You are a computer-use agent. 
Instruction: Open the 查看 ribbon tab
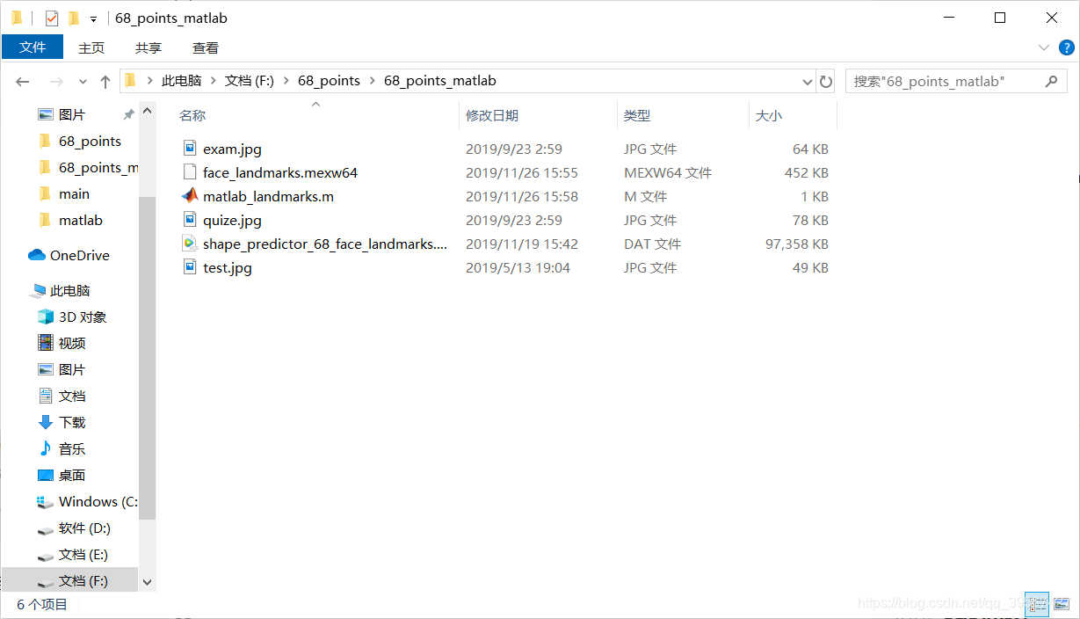[206, 47]
